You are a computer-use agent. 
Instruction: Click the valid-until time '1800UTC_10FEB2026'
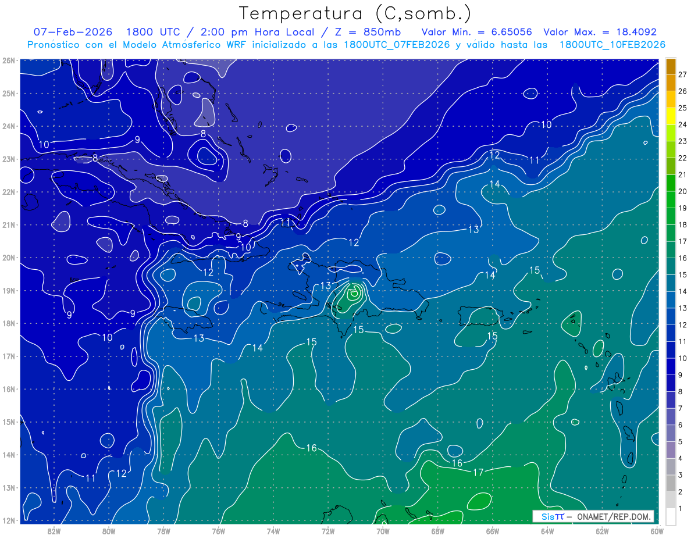612,45
